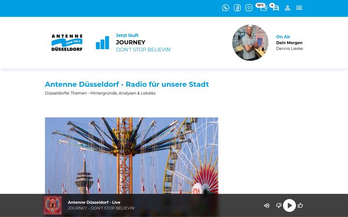Click the Antenne Düsseldorf - Radio für unsere Stadt heading
348x217 pixels.
tap(127, 84)
